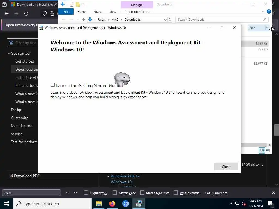Open the Kits and tools sidebar entry

click(26, 85)
